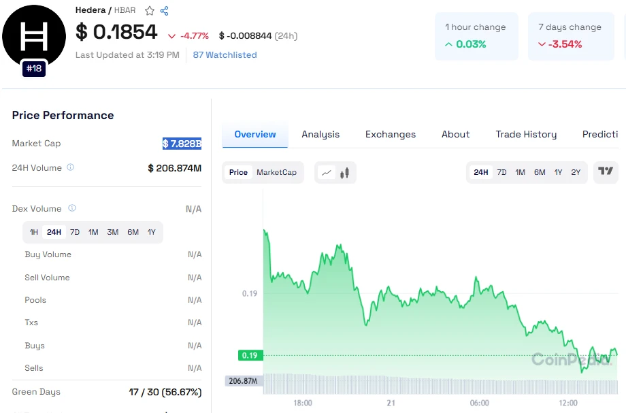Image resolution: width=626 pixels, height=413 pixels.
Task: Open Trade History tab
Action: click(x=526, y=134)
